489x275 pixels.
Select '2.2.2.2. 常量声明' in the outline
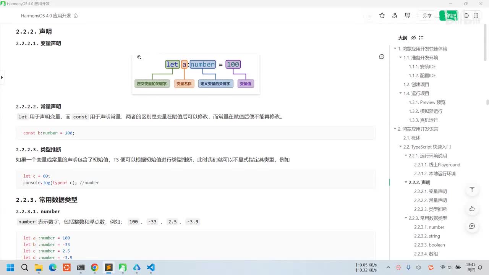click(x=431, y=200)
